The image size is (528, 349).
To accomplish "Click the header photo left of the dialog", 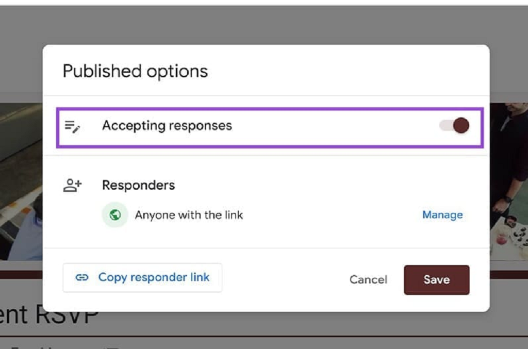I will tap(21, 180).
